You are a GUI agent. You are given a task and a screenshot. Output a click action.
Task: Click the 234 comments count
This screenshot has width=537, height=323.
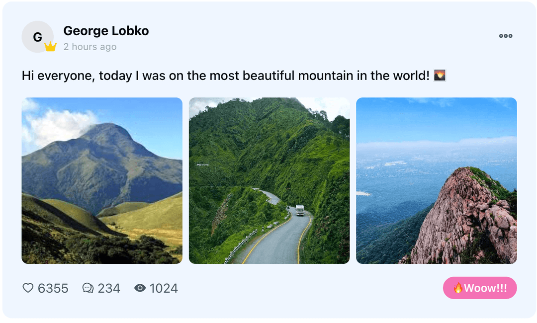click(109, 288)
